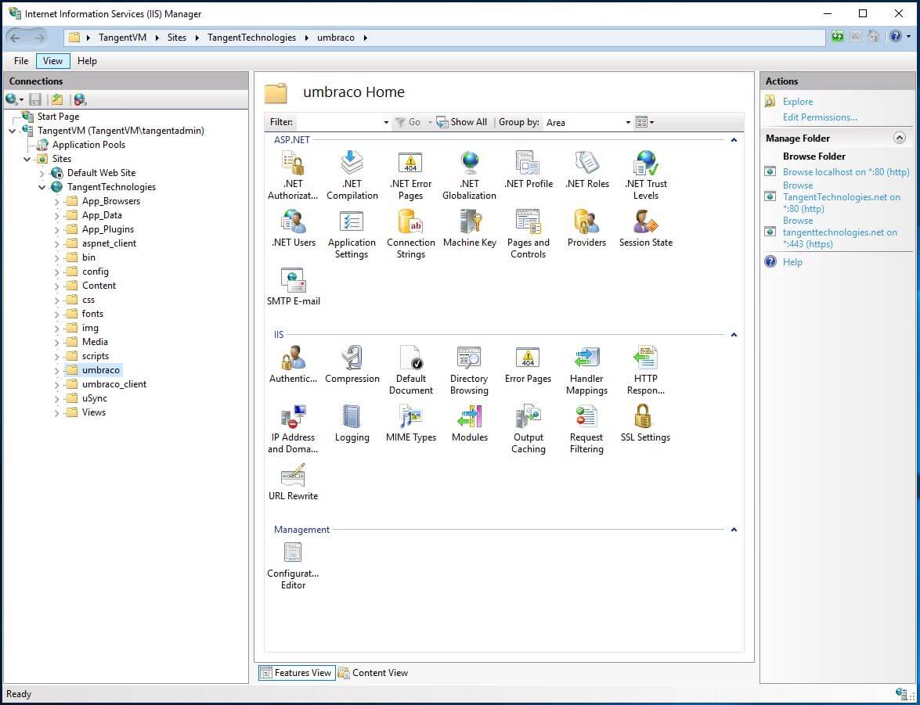Open IIS Error Pages feature

[x=528, y=364]
